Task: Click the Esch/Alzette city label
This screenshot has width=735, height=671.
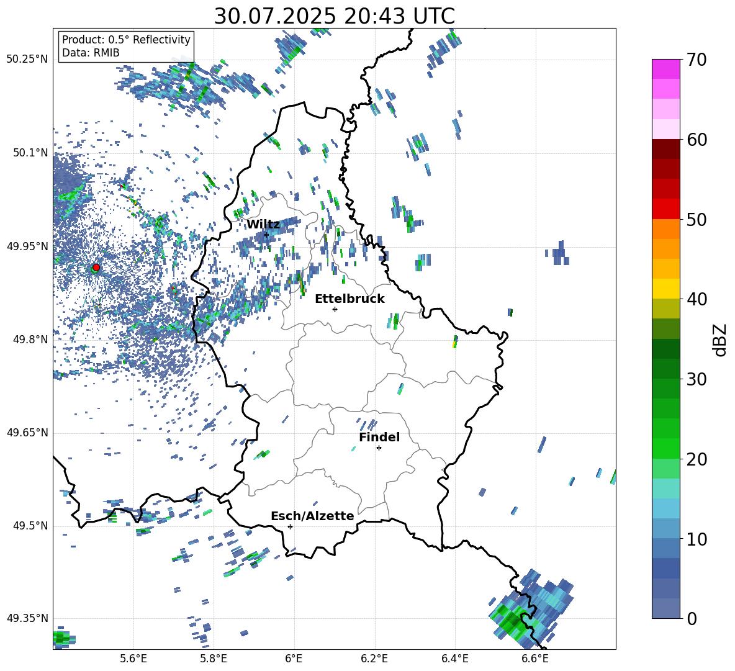Action: [312, 516]
